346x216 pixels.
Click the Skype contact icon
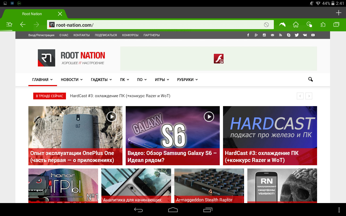(289, 35)
